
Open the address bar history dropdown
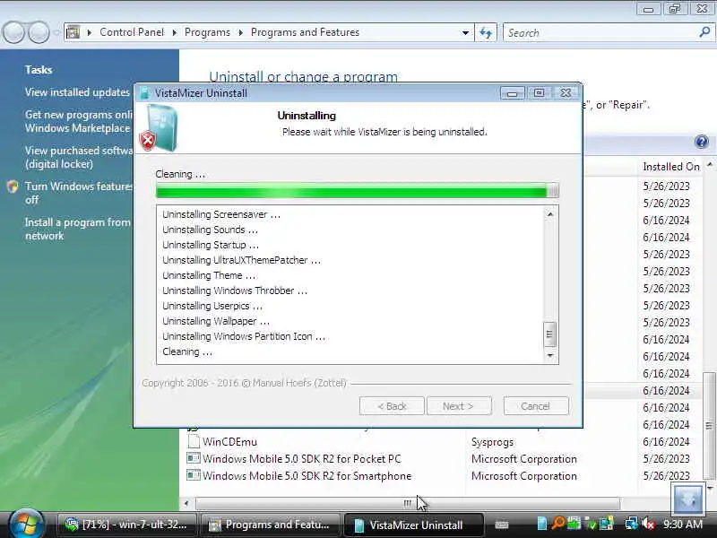coord(465,33)
